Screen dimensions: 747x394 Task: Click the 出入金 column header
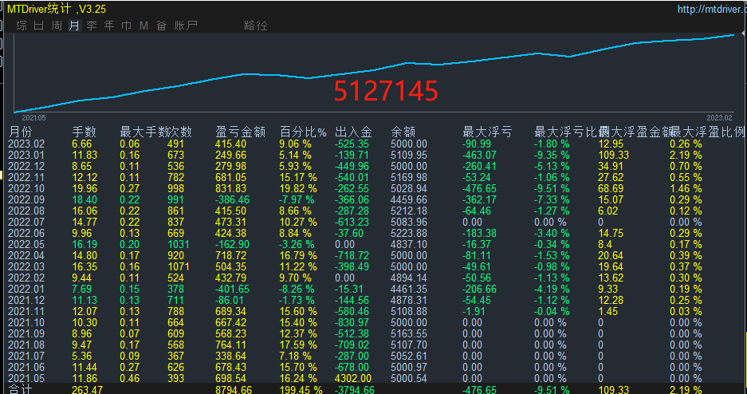[353, 132]
